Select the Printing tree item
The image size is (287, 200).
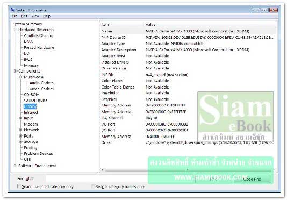pyautogui.click(x=31, y=148)
